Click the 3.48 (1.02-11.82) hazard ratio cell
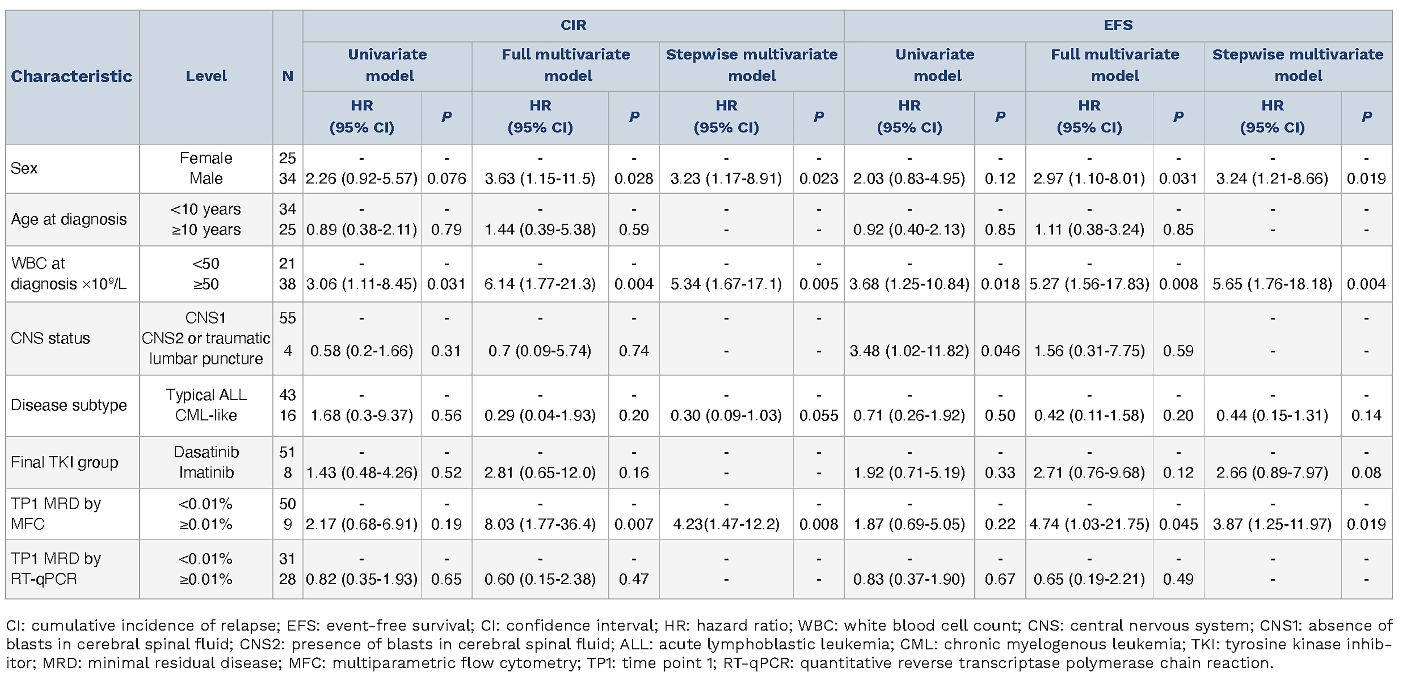Screen dimensions: 1402x676 point(909,351)
